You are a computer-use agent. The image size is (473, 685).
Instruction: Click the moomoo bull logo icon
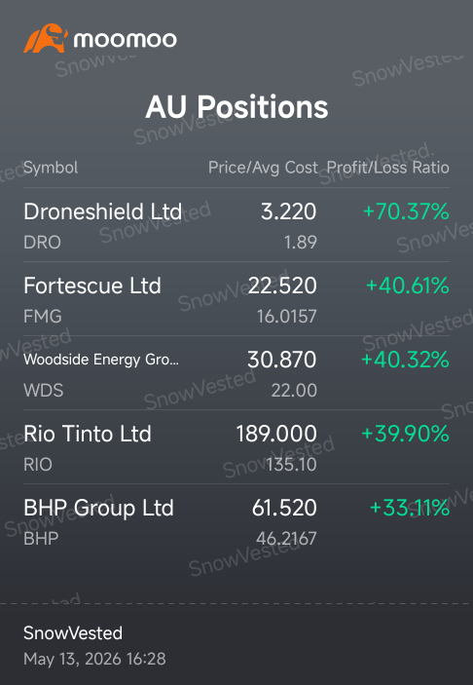[x=46, y=38]
